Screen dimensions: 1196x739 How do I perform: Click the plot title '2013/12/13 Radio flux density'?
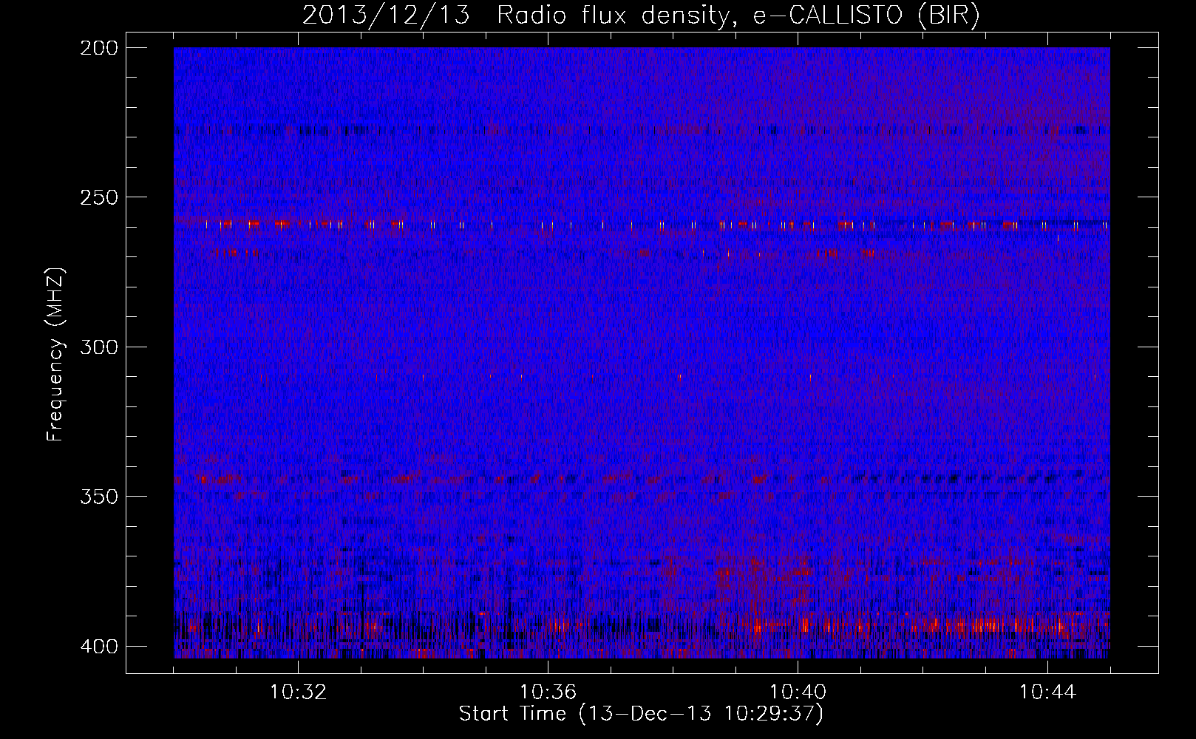tap(641, 16)
